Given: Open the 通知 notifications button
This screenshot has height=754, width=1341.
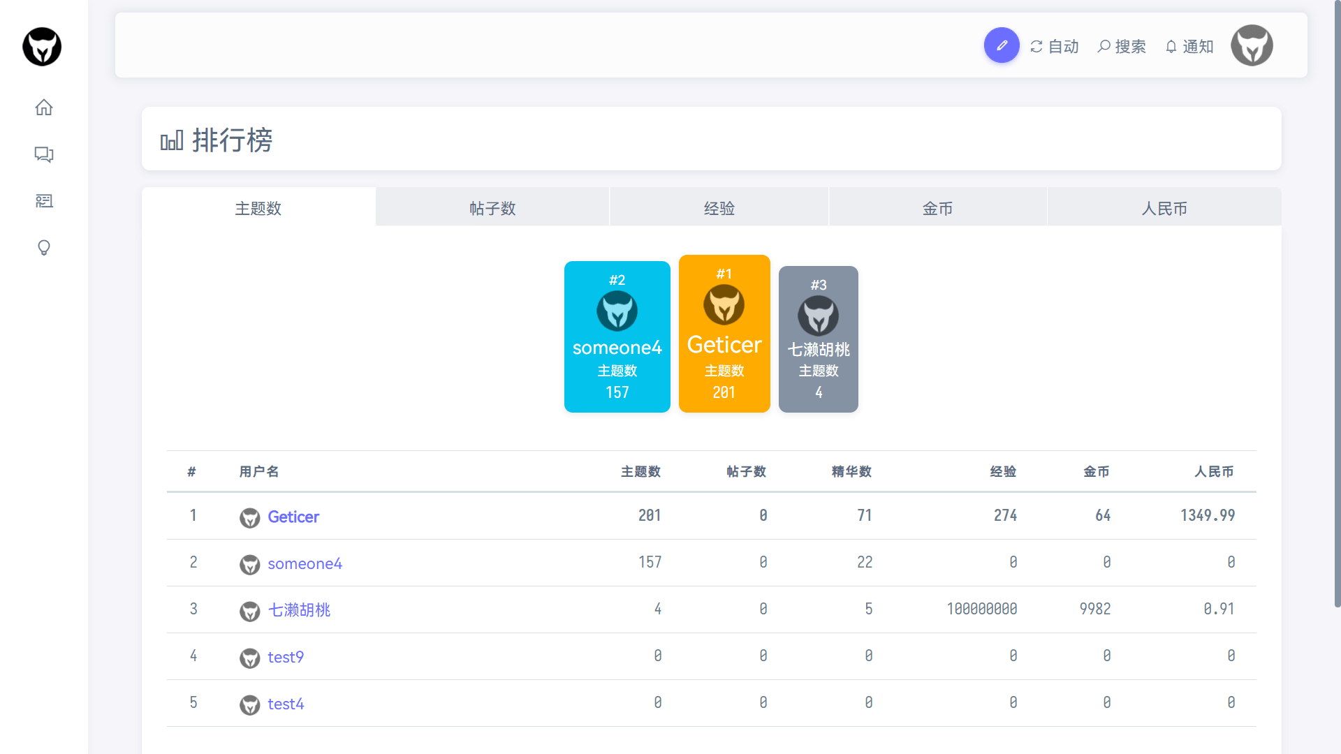Looking at the screenshot, I should click(x=1189, y=46).
